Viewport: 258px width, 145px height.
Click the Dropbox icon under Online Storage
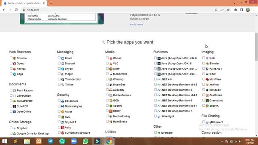[x=15, y=128]
